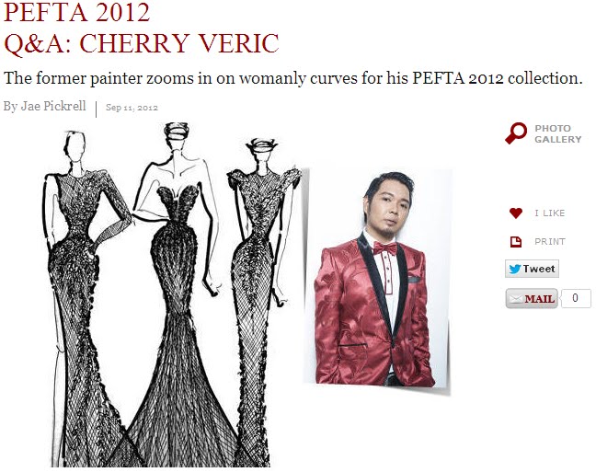Open the PHOTO GALLERY link text
596x472 pixels.
tap(558, 134)
